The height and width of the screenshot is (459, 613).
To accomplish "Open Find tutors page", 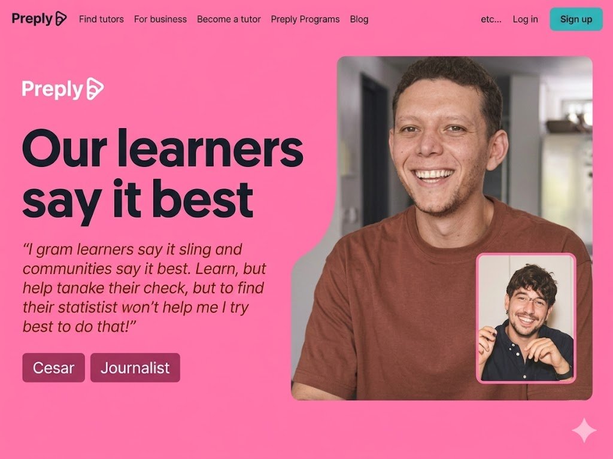I will click(101, 19).
